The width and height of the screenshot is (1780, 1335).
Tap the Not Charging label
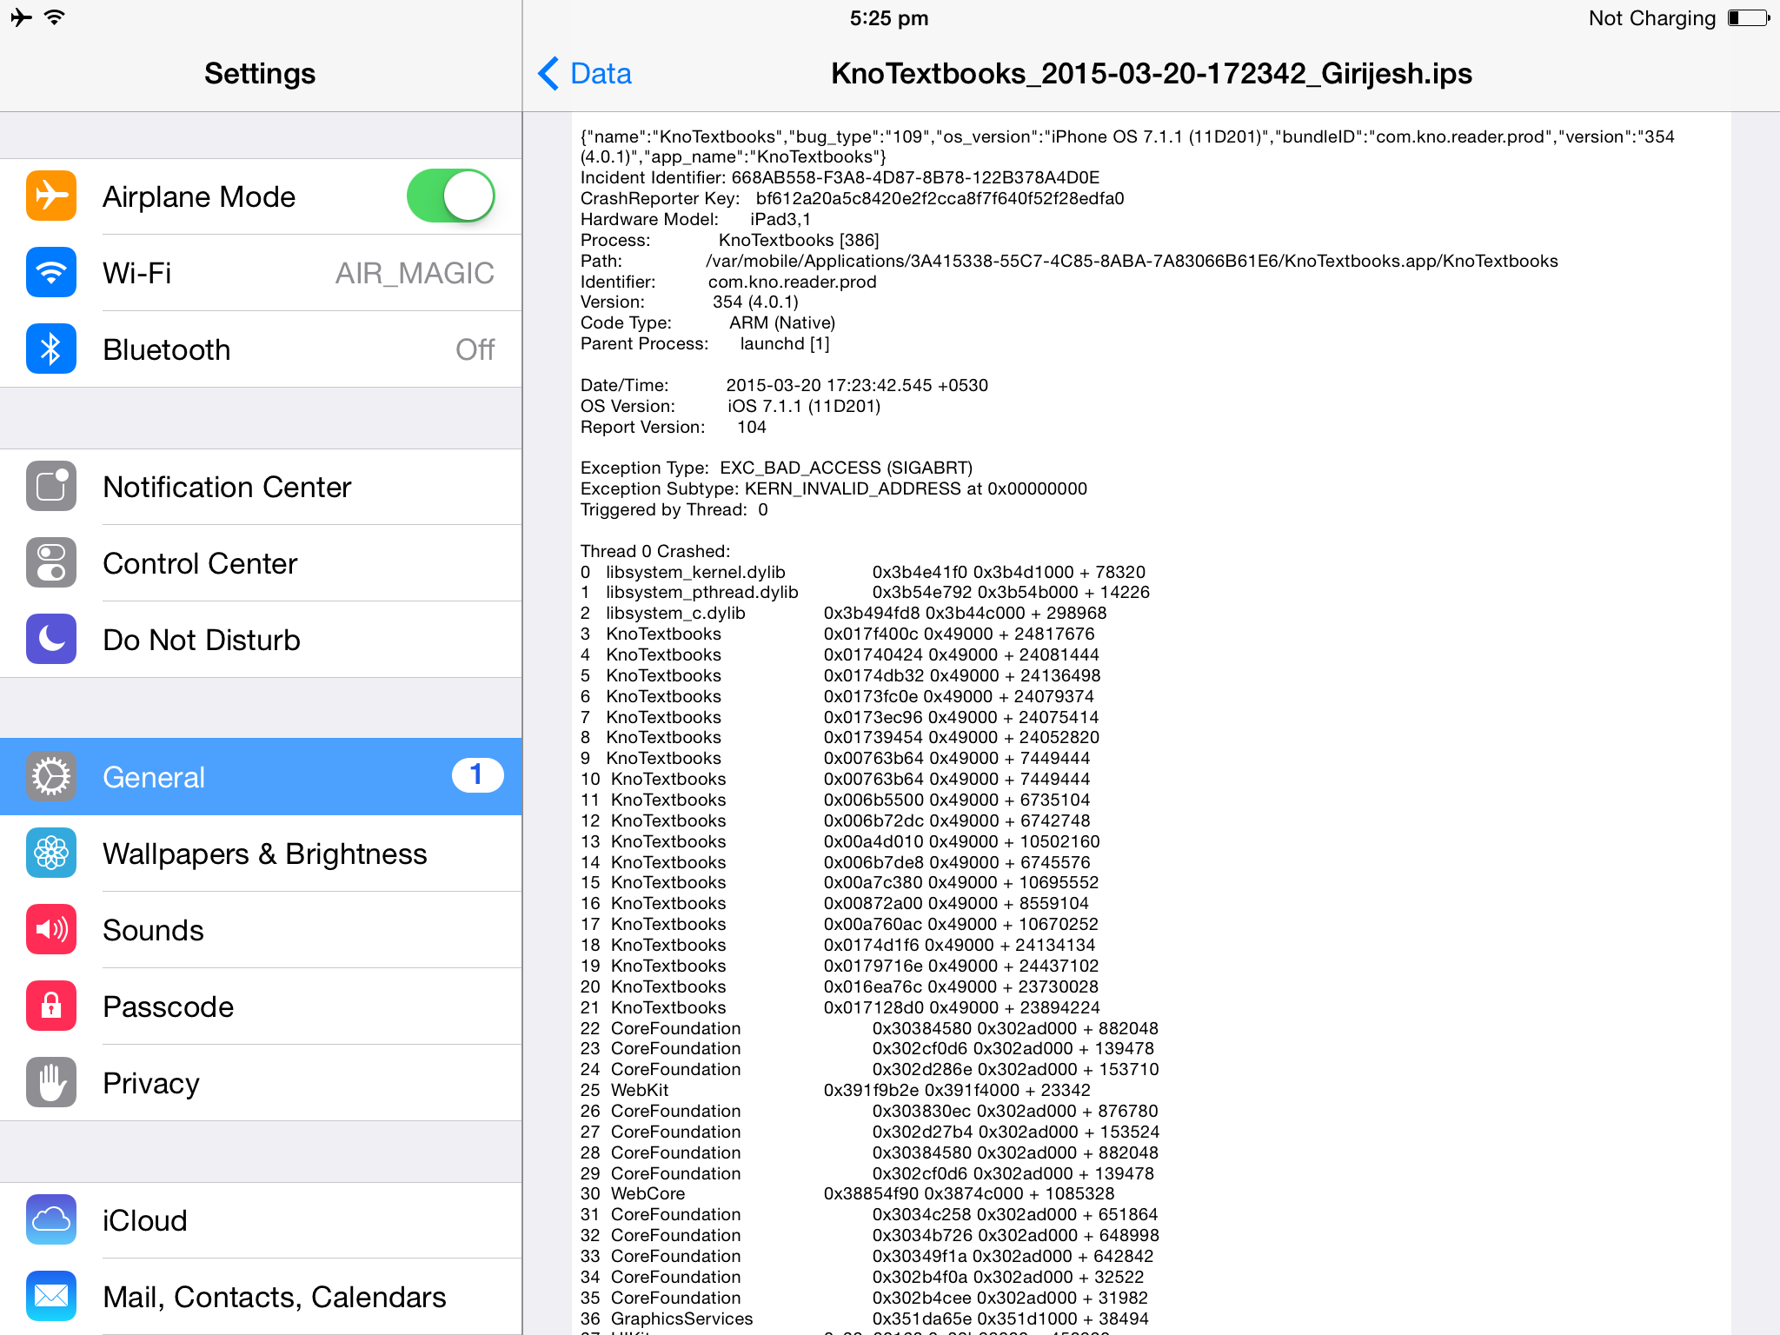(x=1652, y=18)
